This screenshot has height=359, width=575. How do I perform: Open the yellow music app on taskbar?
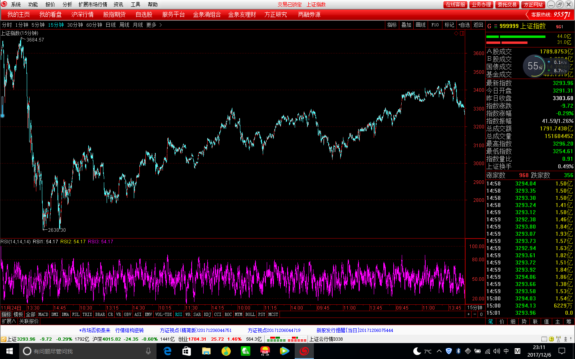pos(226,351)
